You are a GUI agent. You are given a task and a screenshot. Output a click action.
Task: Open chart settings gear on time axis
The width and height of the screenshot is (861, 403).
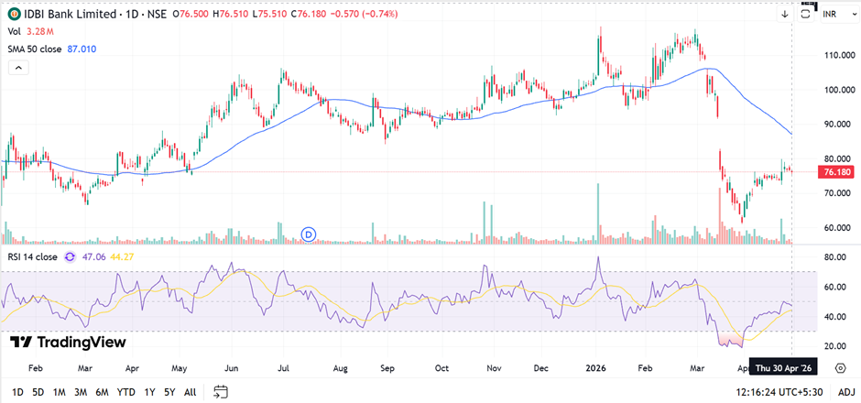pos(841,367)
